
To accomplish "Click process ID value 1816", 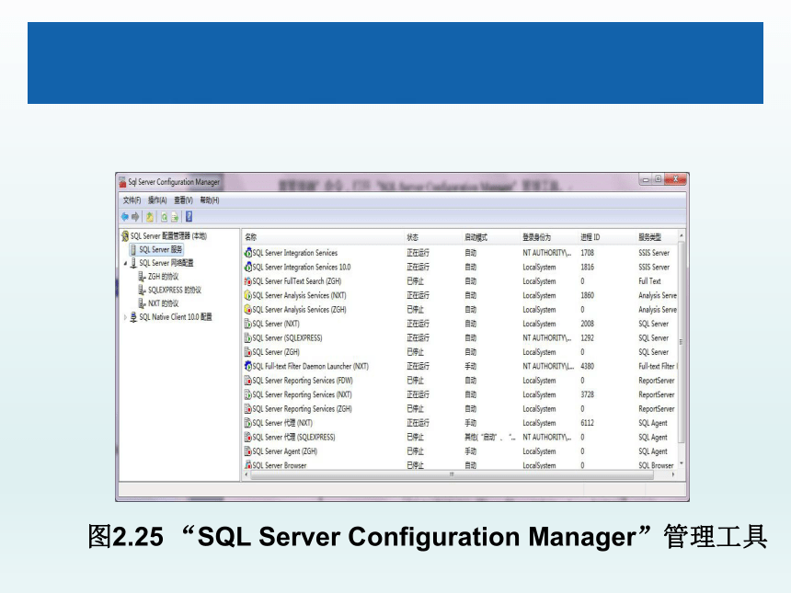I will (587, 267).
